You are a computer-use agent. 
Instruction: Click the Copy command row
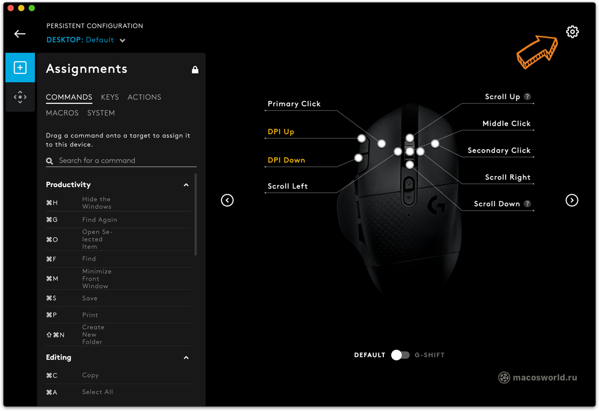pyautogui.click(x=119, y=375)
